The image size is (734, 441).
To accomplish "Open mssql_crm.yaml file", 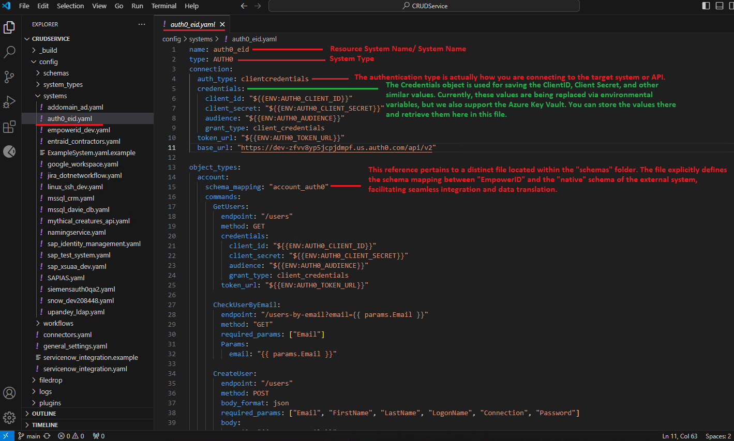I will pyautogui.click(x=88, y=198).
